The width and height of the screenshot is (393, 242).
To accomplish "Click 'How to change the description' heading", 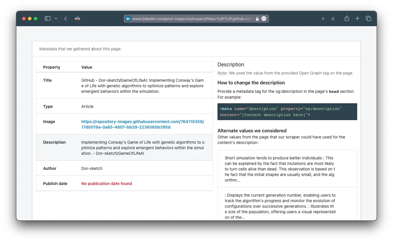I will click(x=251, y=83).
